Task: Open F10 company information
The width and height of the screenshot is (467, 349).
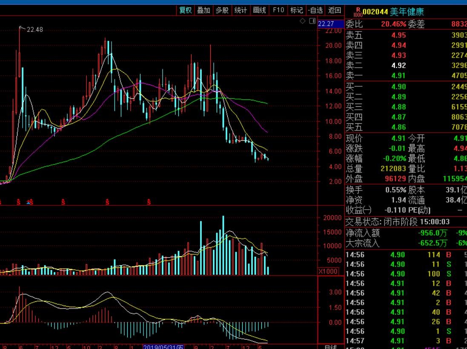Action: point(278,10)
